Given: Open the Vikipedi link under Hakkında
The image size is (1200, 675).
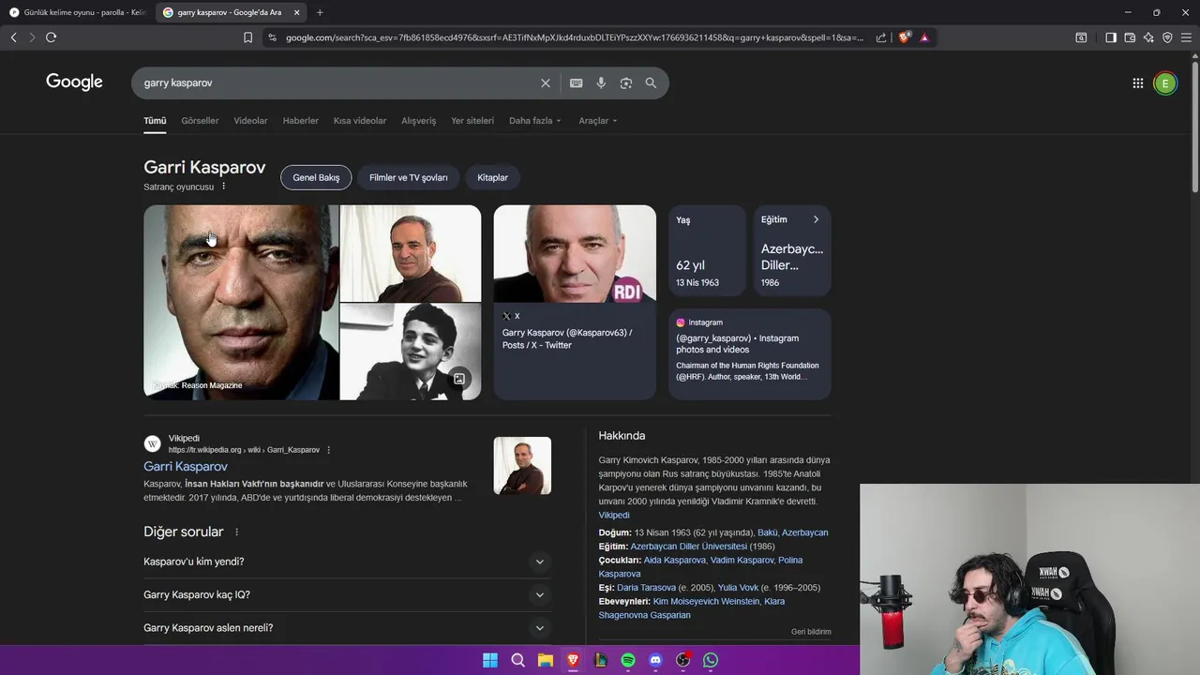Looking at the screenshot, I should click(614, 516).
